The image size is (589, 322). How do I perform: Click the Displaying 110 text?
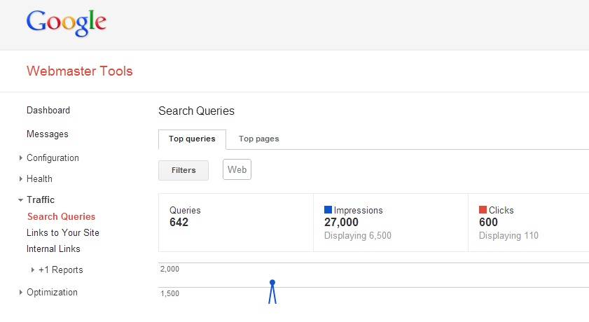[x=508, y=236]
